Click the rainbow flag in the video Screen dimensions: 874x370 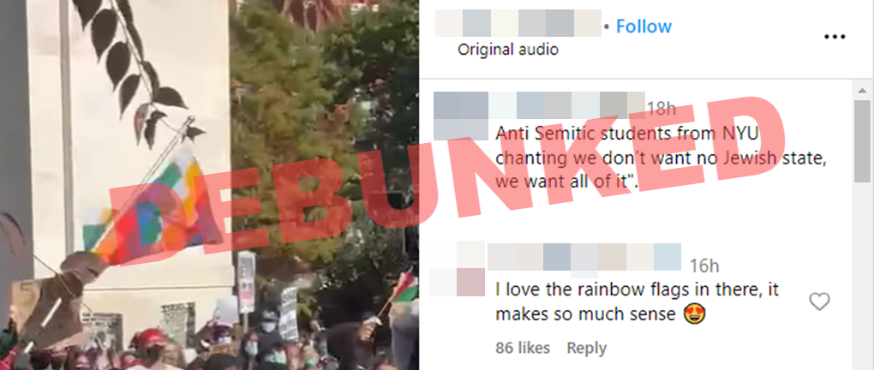(149, 214)
